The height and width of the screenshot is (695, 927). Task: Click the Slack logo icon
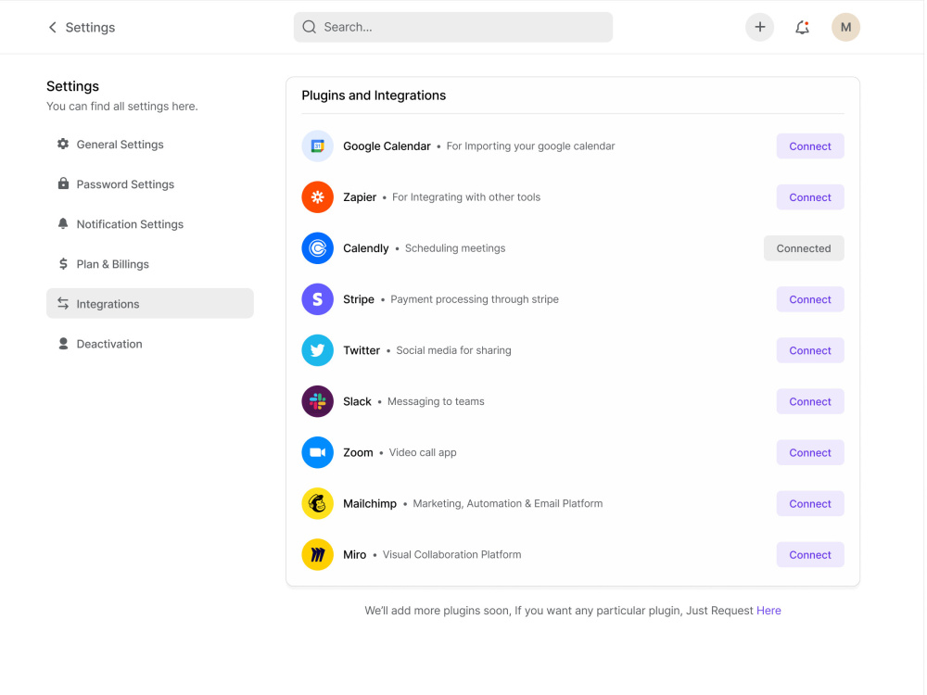(317, 402)
